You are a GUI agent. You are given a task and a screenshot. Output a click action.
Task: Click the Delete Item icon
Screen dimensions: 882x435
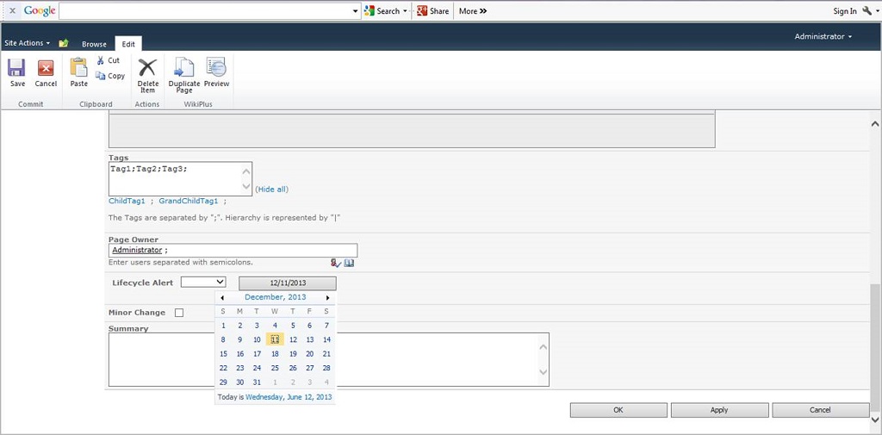pyautogui.click(x=147, y=69)
